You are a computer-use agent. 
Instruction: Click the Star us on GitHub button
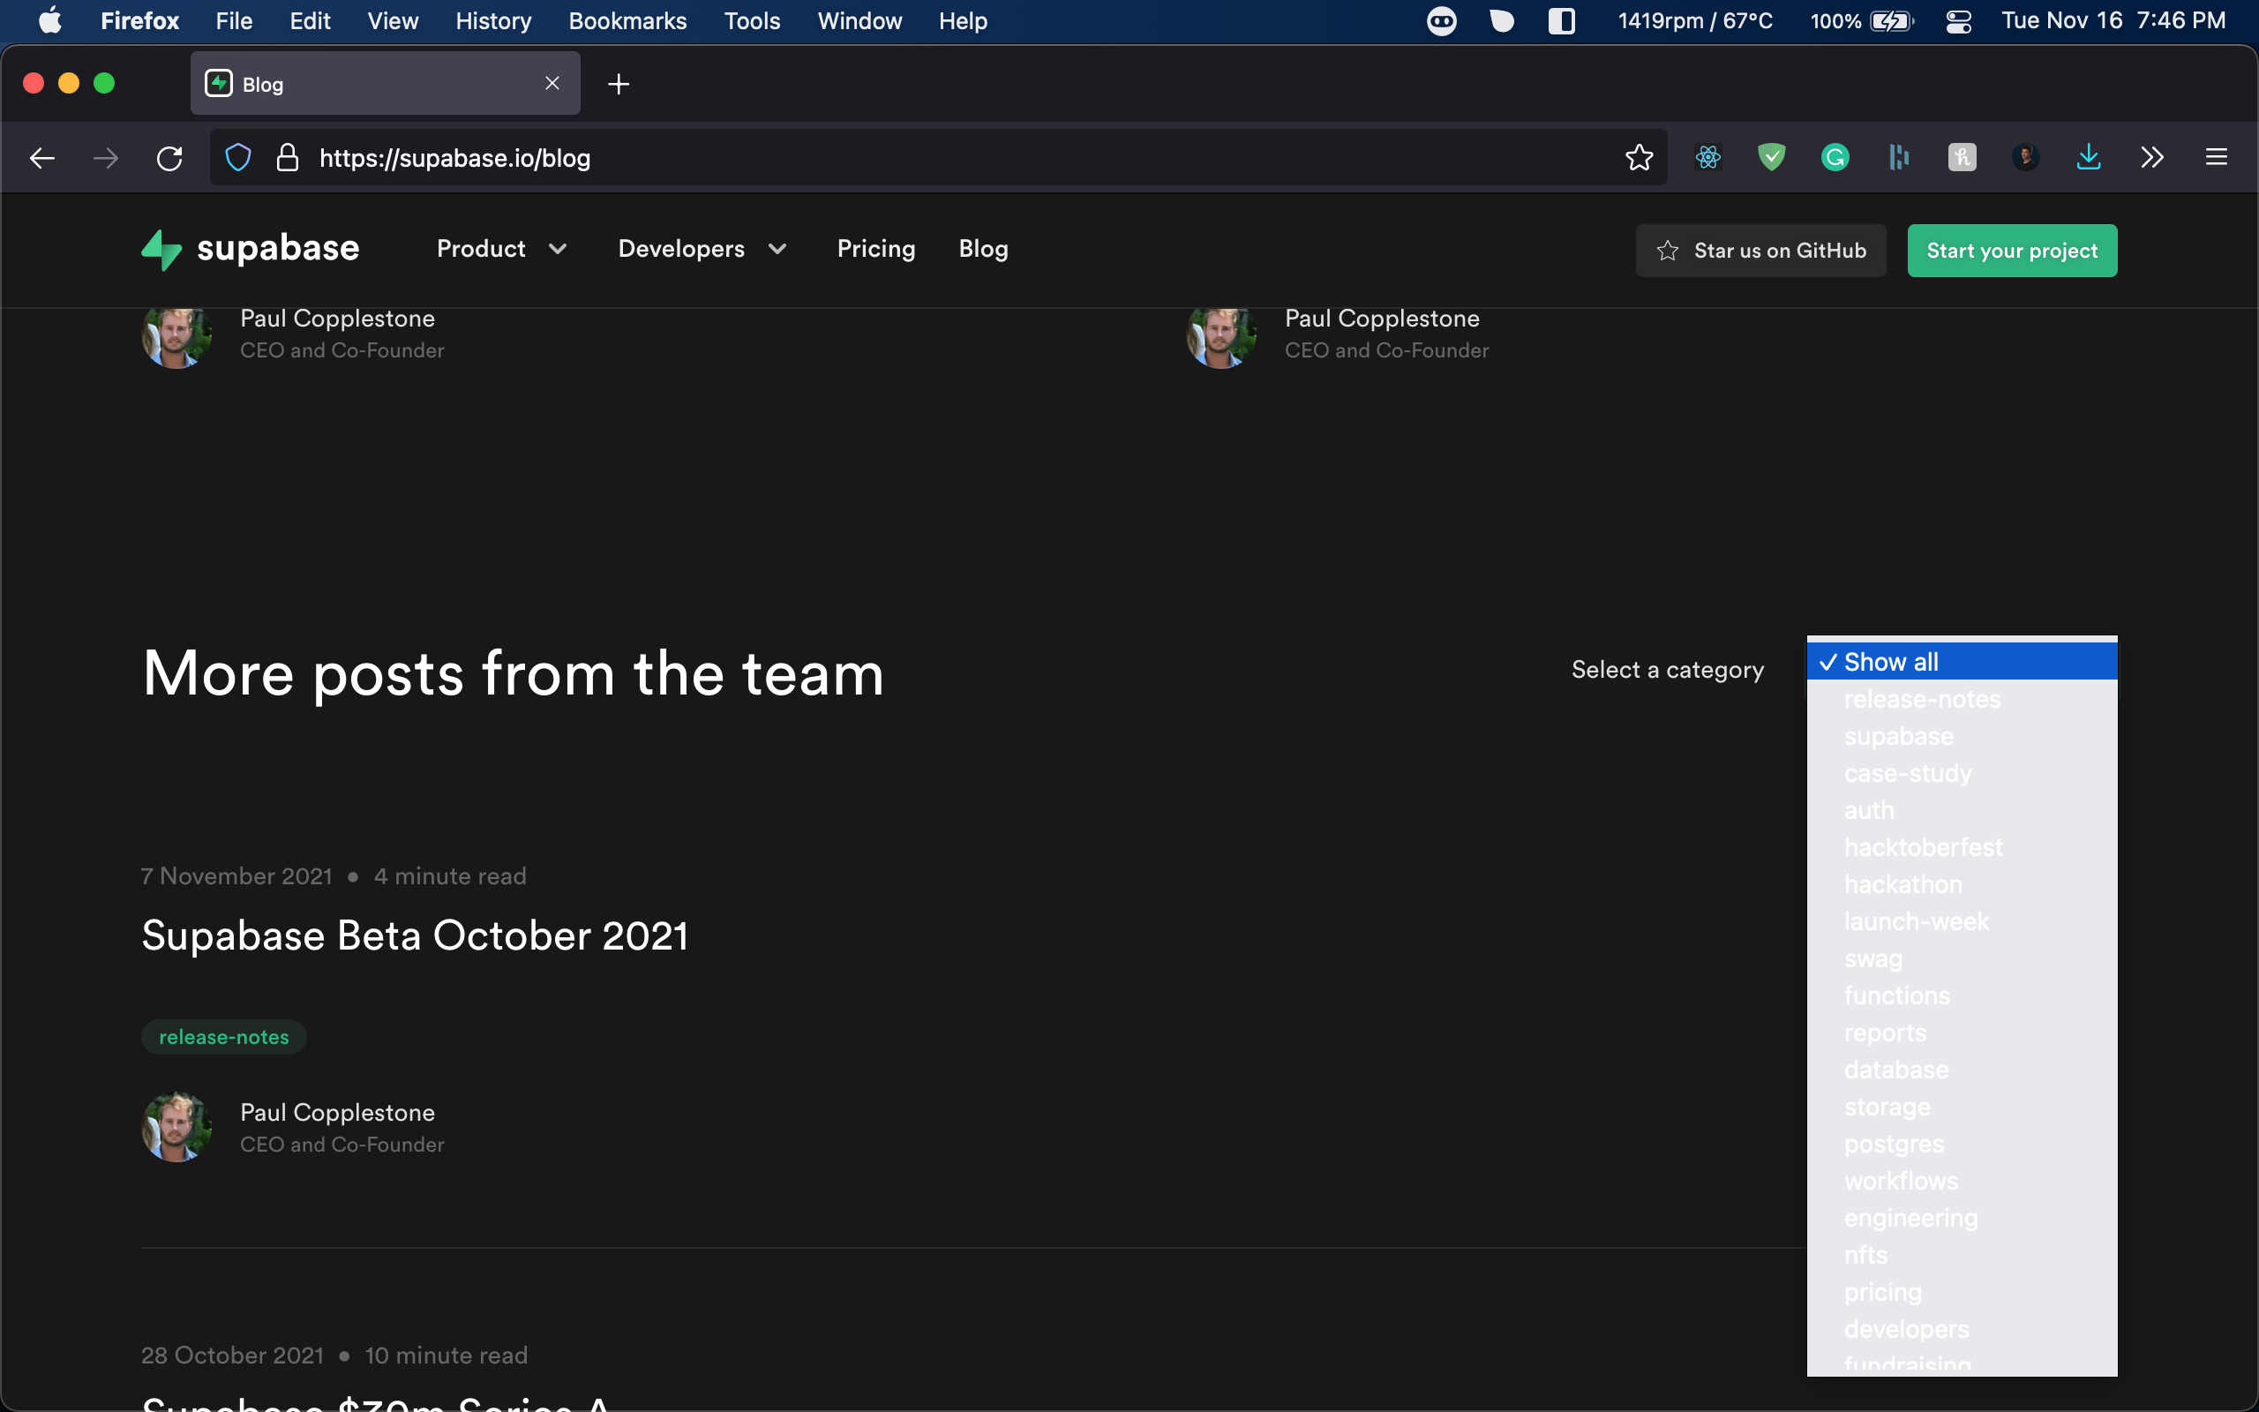point(1760,251)
